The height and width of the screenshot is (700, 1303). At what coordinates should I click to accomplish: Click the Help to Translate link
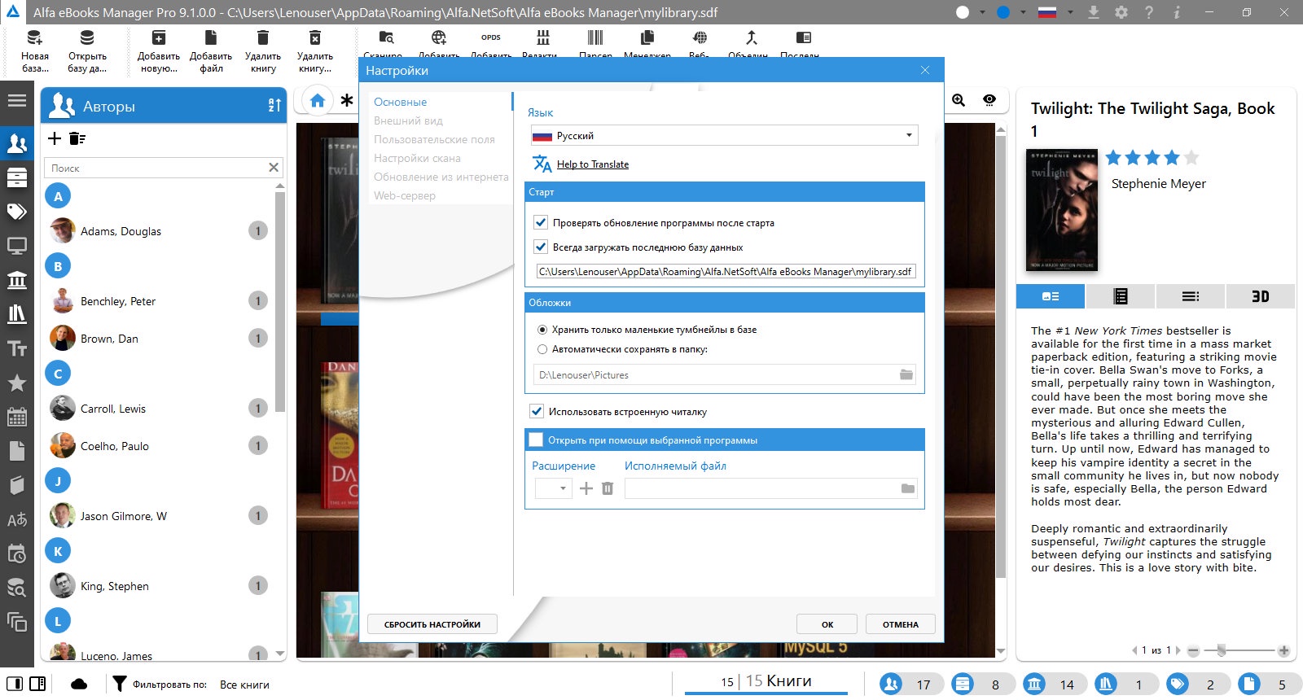tap(593, 164)
